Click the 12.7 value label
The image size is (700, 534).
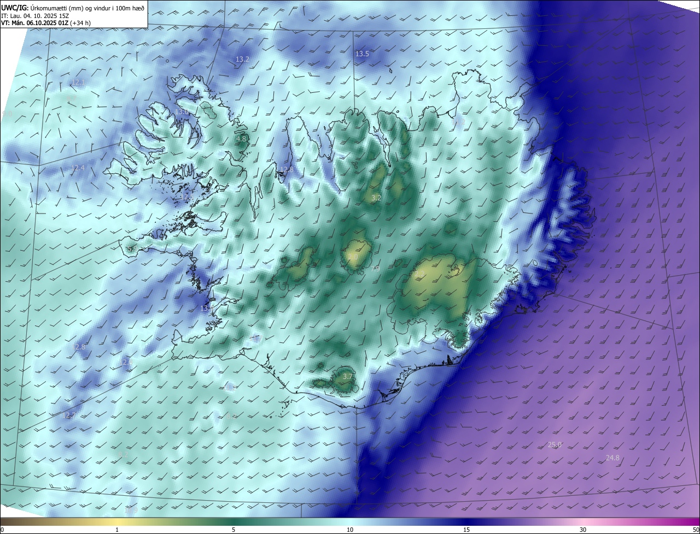coord(70,416)
